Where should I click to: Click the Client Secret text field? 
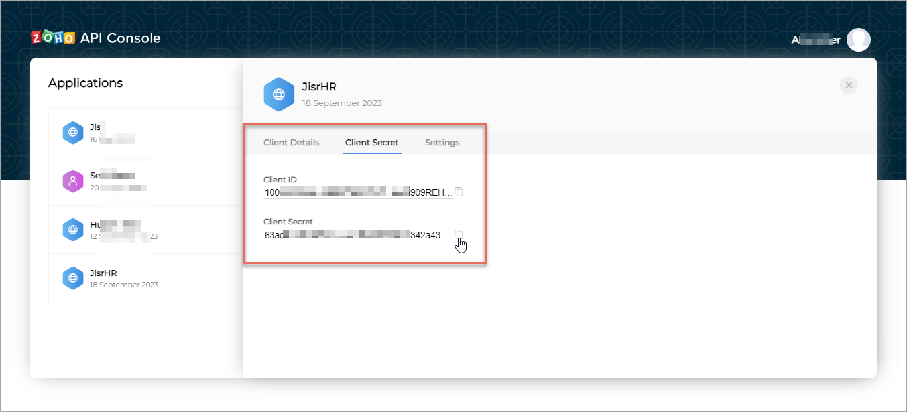point(358,235)
